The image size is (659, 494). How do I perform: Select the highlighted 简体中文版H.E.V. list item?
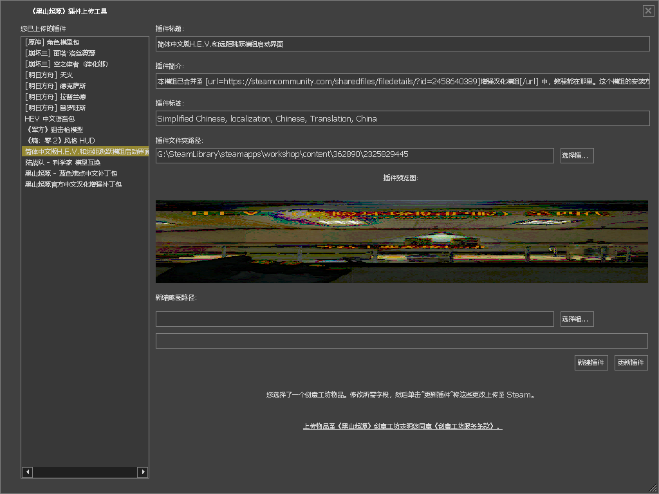(x=85, y=151)
